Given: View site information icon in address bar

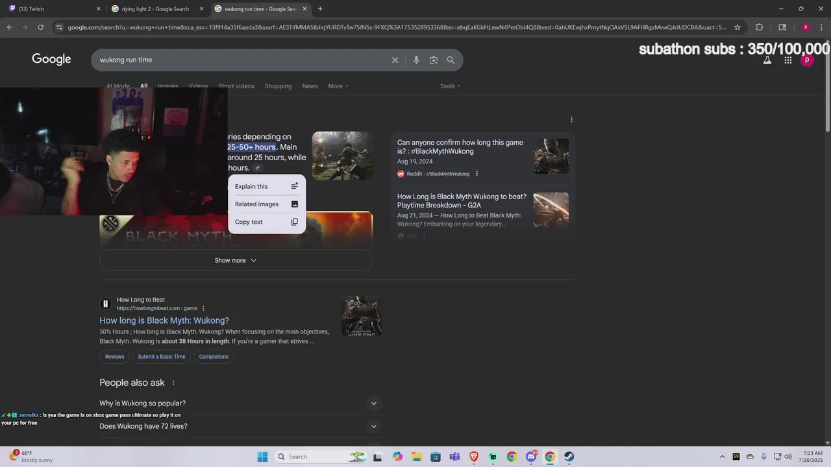Looking at the screenshot, I should tap(59, 27).
